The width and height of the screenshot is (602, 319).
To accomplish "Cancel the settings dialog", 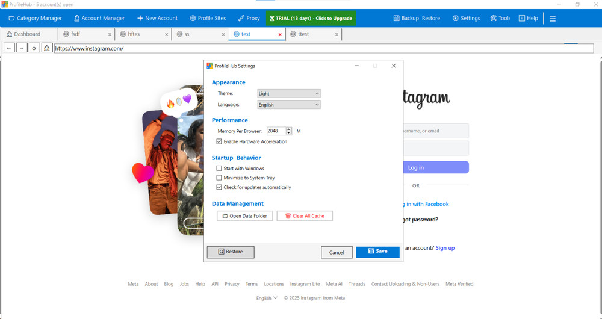I will [x=337, y=252].
